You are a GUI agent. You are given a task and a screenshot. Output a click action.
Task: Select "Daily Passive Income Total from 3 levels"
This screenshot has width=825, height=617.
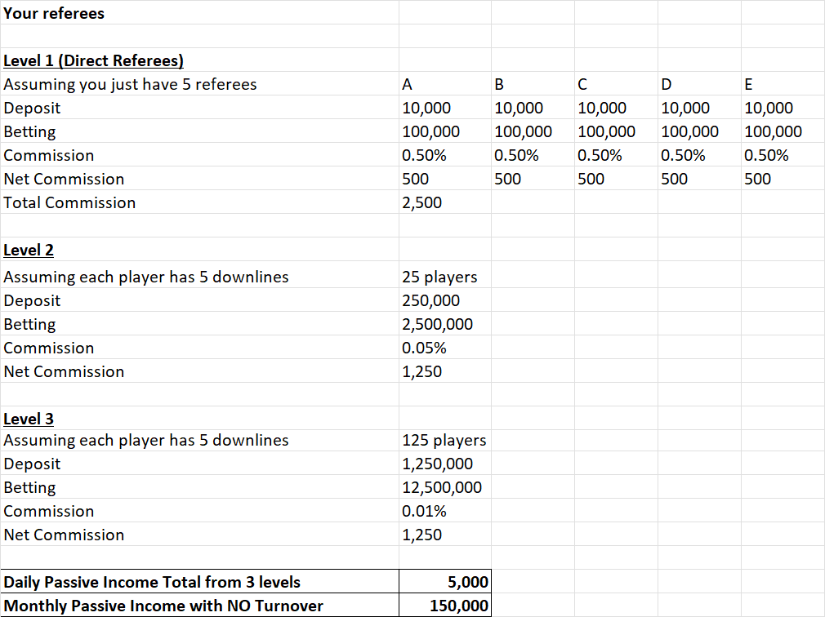152,582
